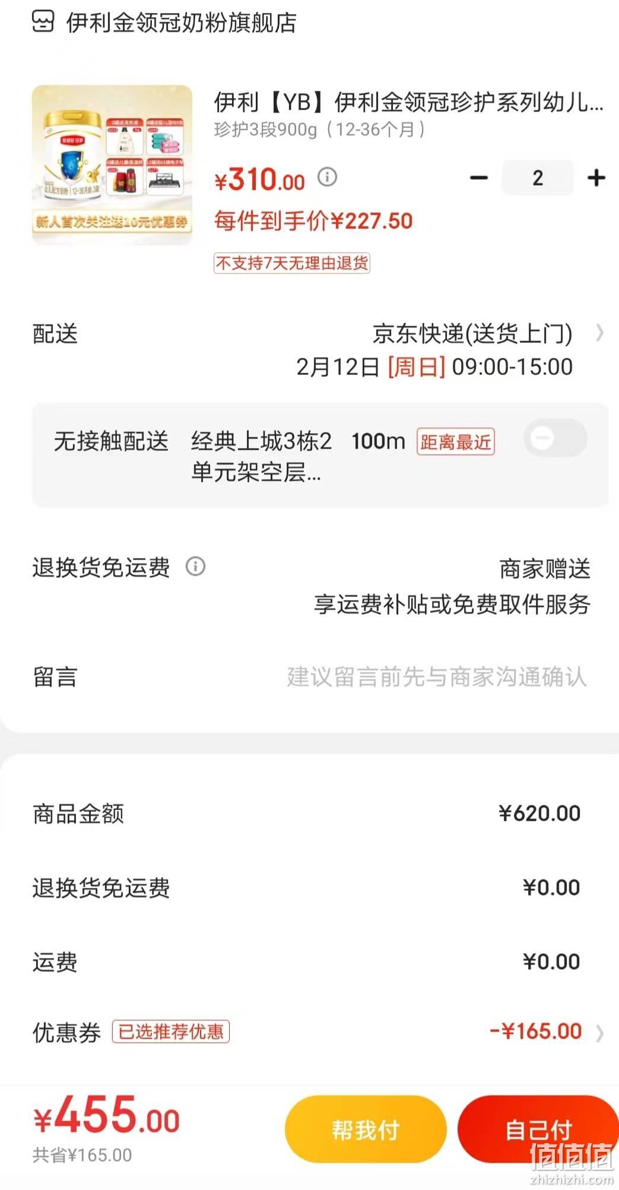Tap the info icon next to 退换货免运费
619x1190 pixels.
(x=195, y=566)
